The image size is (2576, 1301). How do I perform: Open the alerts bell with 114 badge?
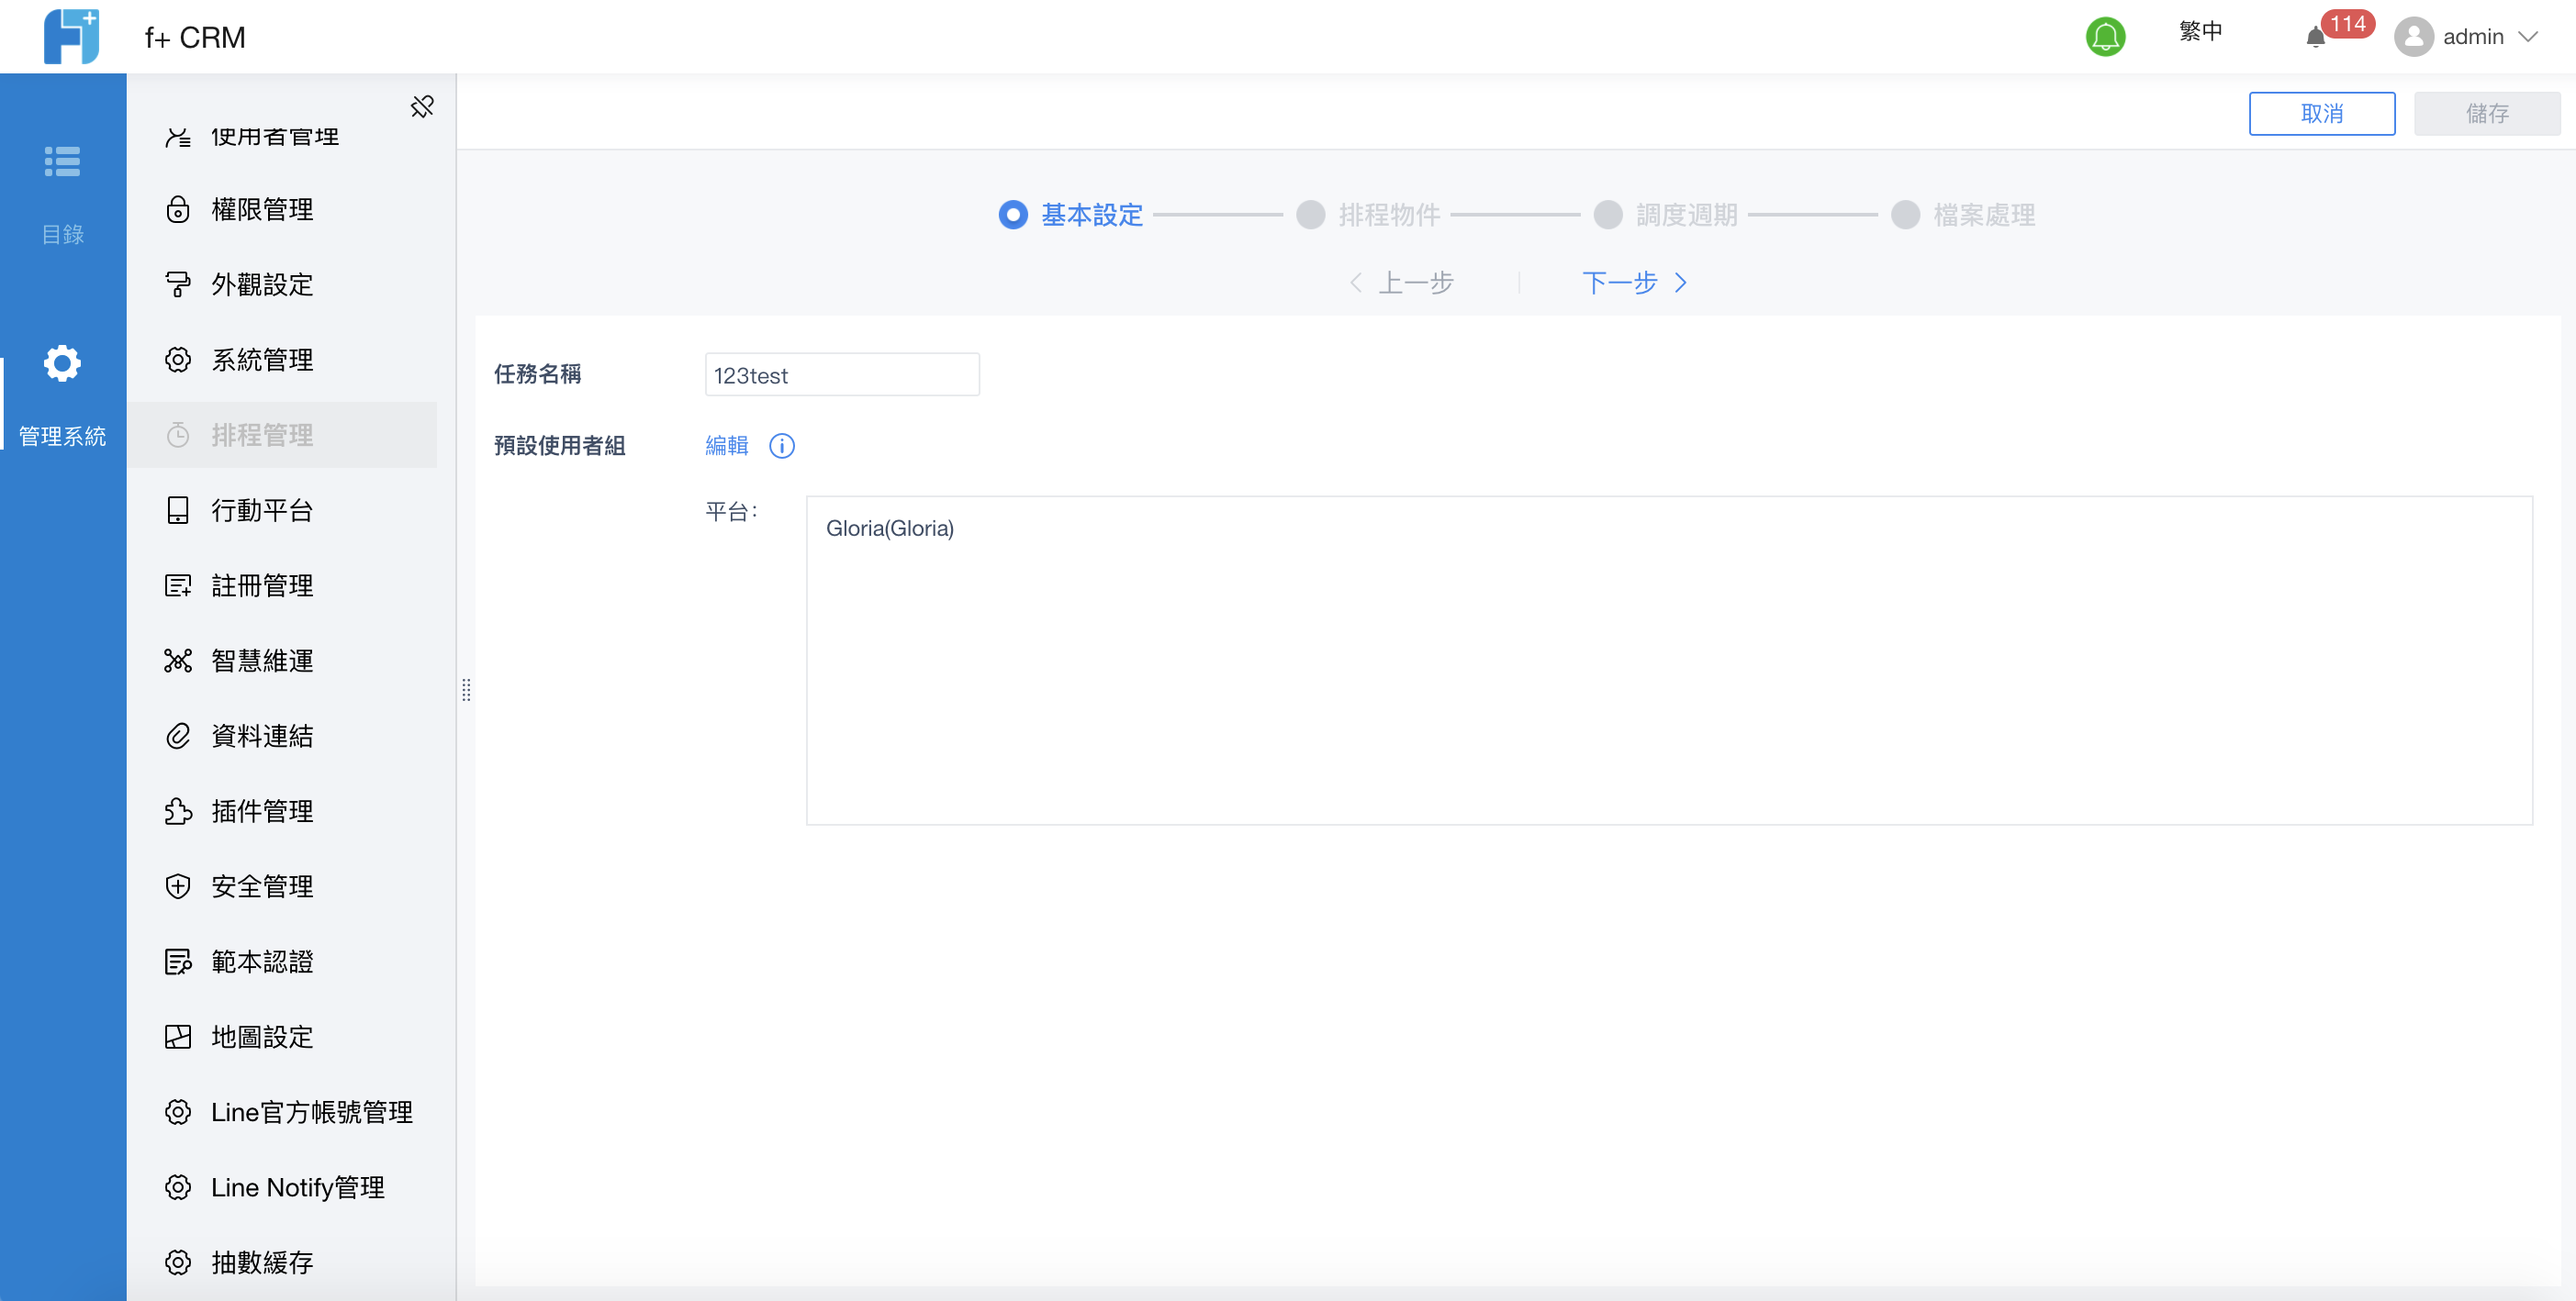[2316, 37]
